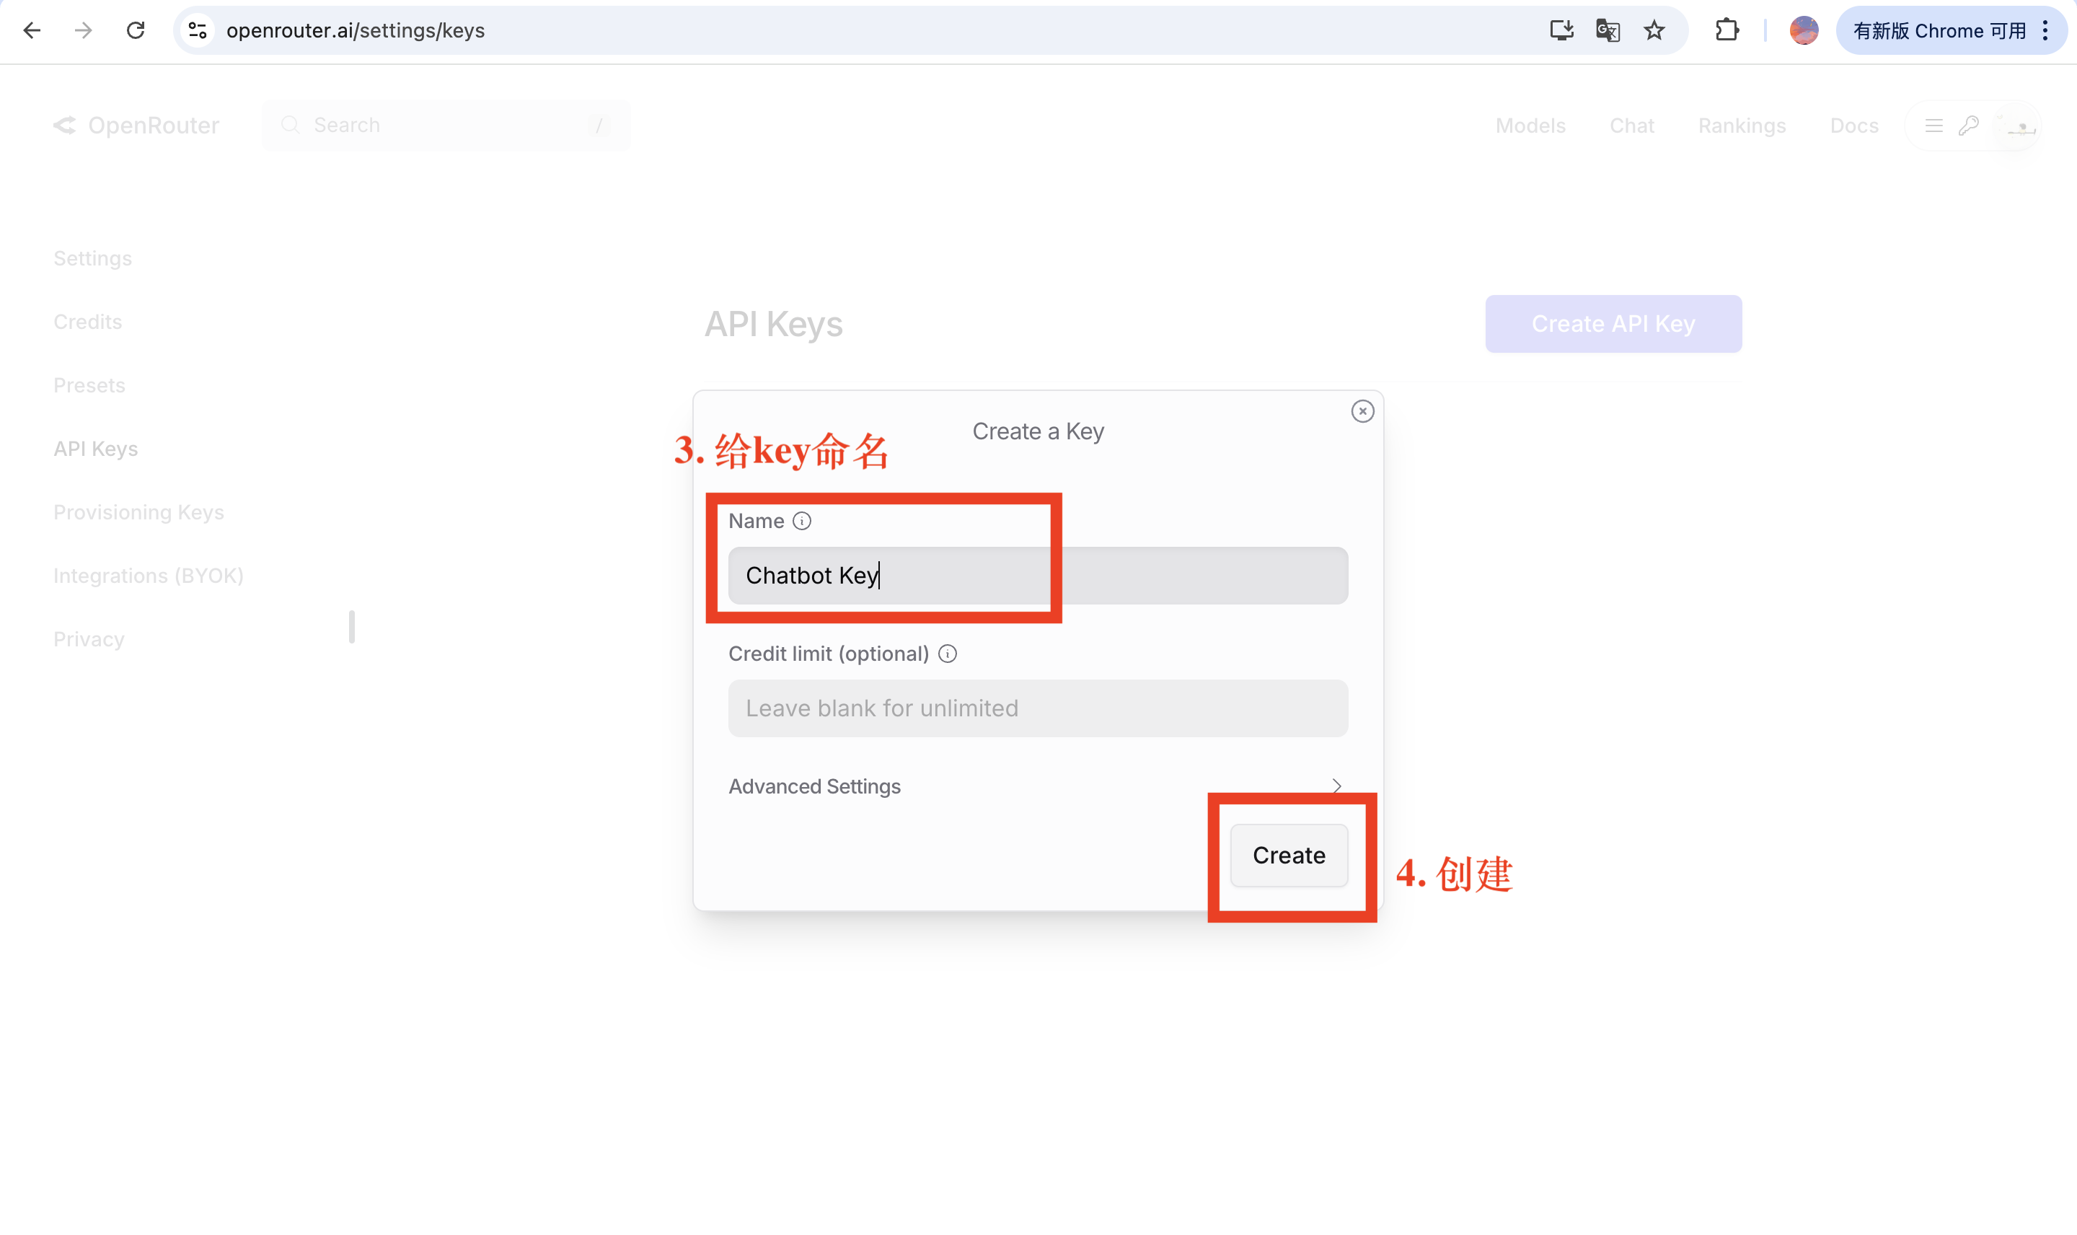This screenshot has width=2077, height=1235.
Task: Click the Credit limit input field
Action: (1037, 708)
